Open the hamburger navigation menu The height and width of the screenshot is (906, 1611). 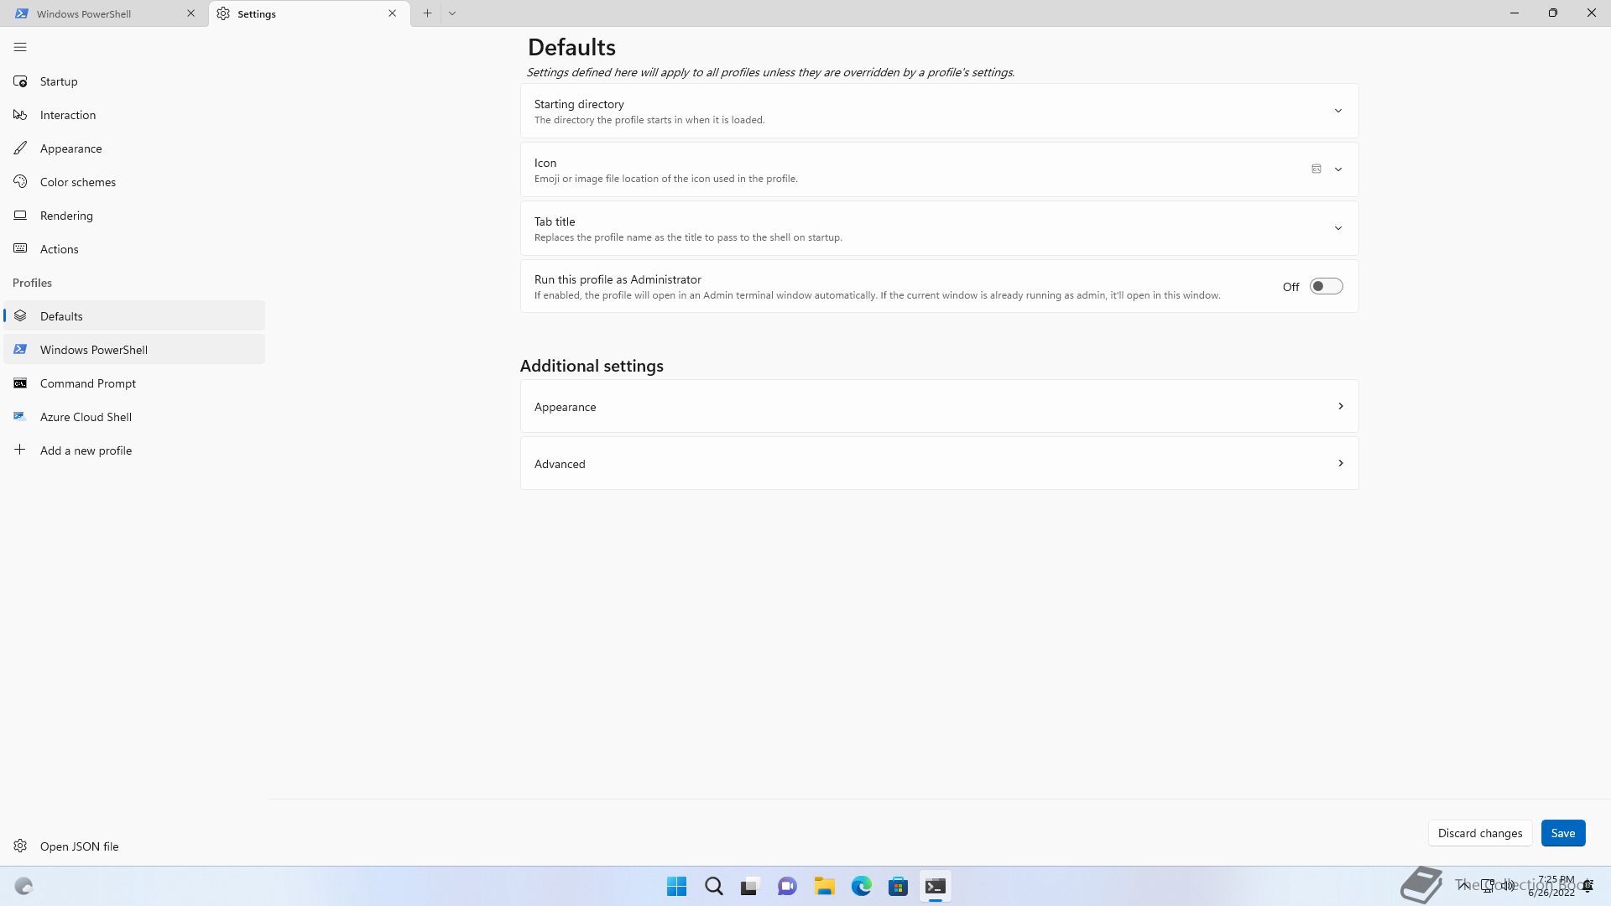(x=20, y=47)
